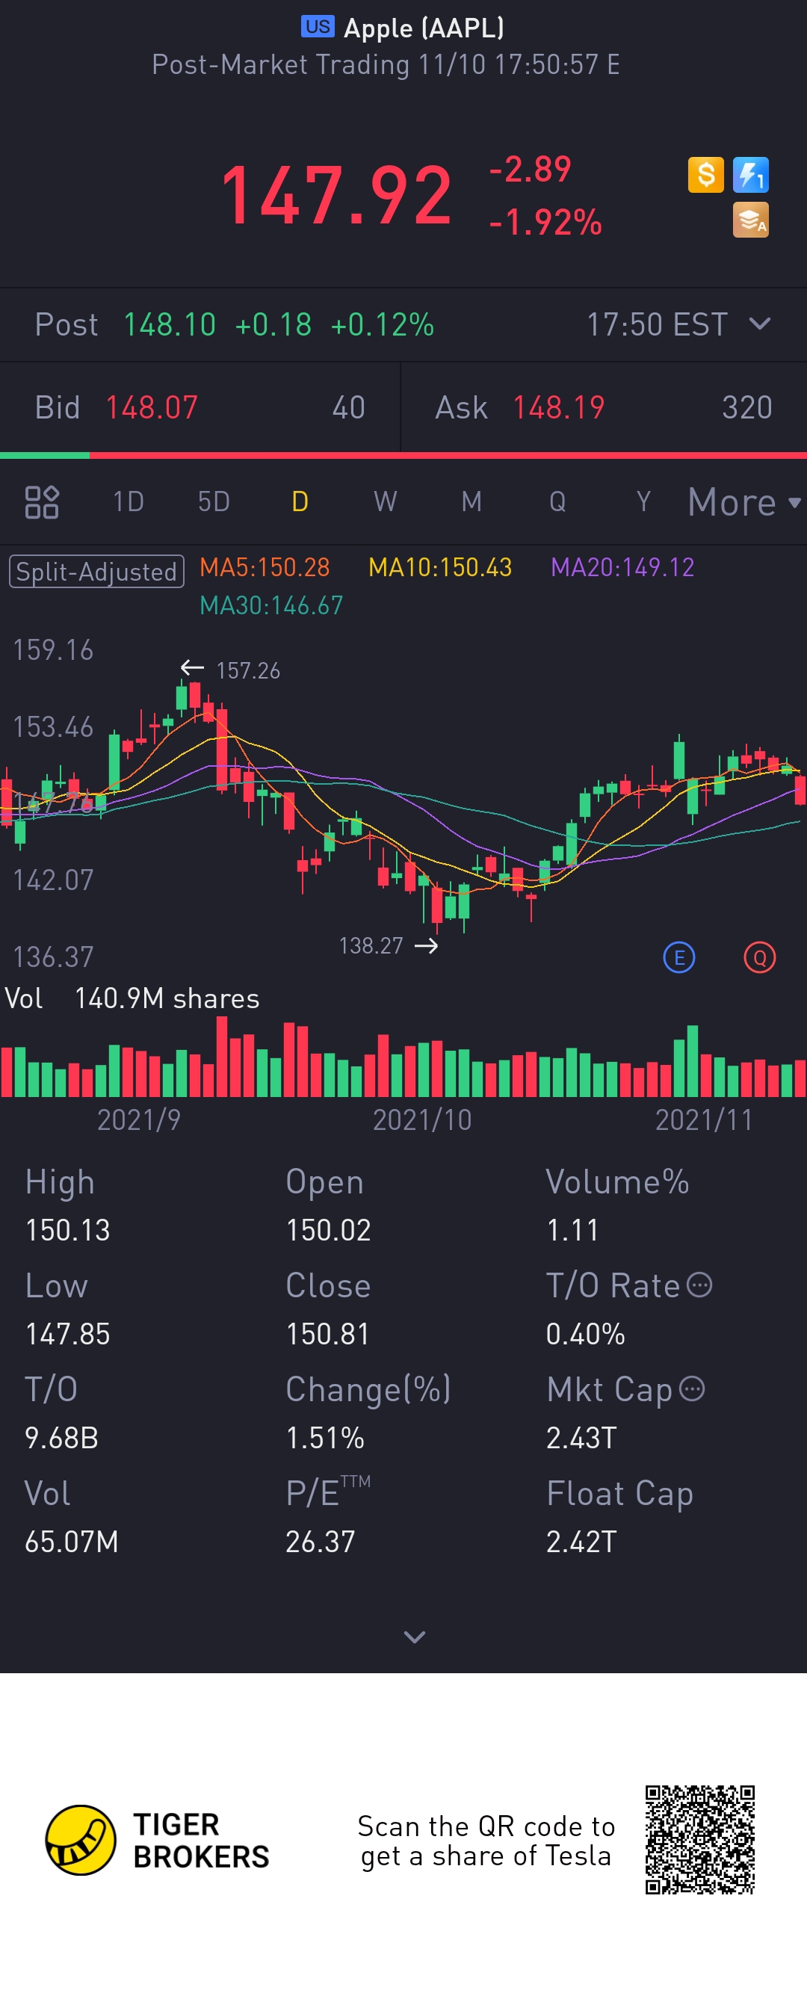Tap the US market flag badge
This screenshot has height=2008, width=807.
point(318,26)
